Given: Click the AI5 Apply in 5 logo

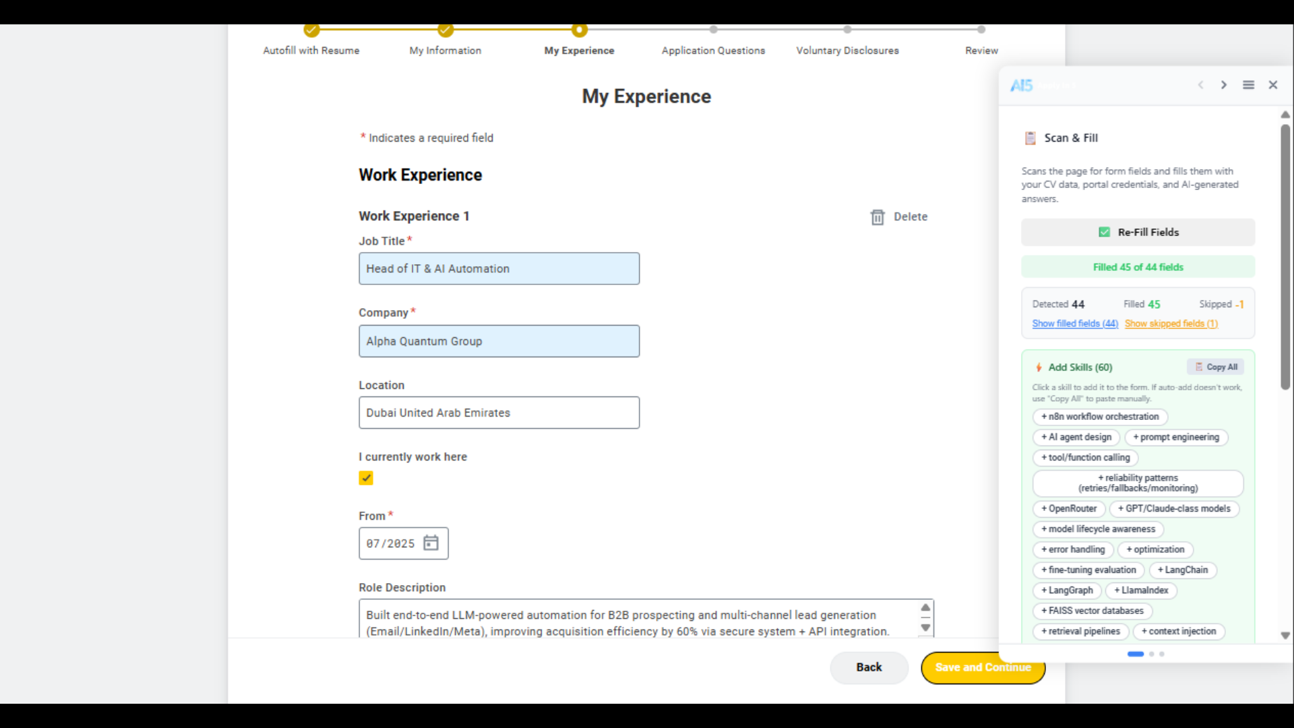Looking at the screenshot, I should [x=1022, y=85].
